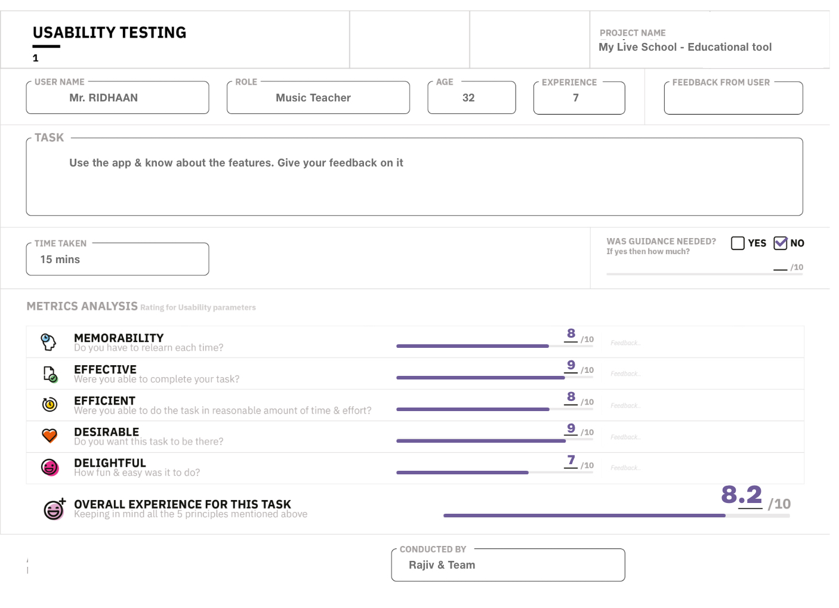The width and height of the screenshot is (839, 608).
Task: Select the Role field showing Music Teacher
Action: click(x=318, y=98)
